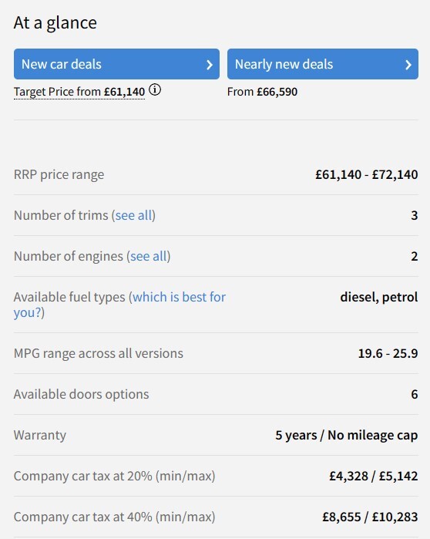Click Company car tax at 40% value

pos(370,517)
